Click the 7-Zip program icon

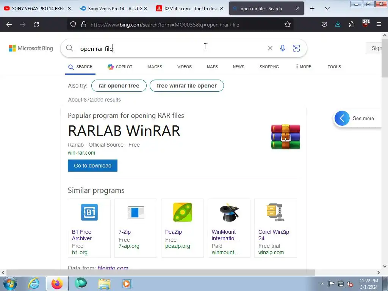136,212
